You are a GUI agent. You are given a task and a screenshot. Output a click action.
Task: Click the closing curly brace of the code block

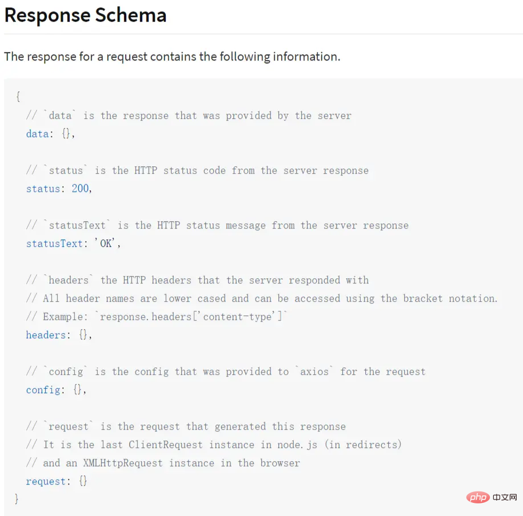(17, 499)
